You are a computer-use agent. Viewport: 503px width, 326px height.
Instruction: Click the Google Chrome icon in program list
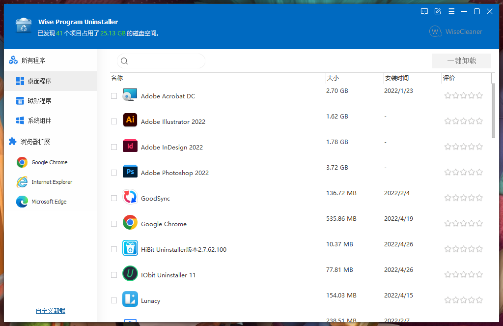tap(130, 223)
